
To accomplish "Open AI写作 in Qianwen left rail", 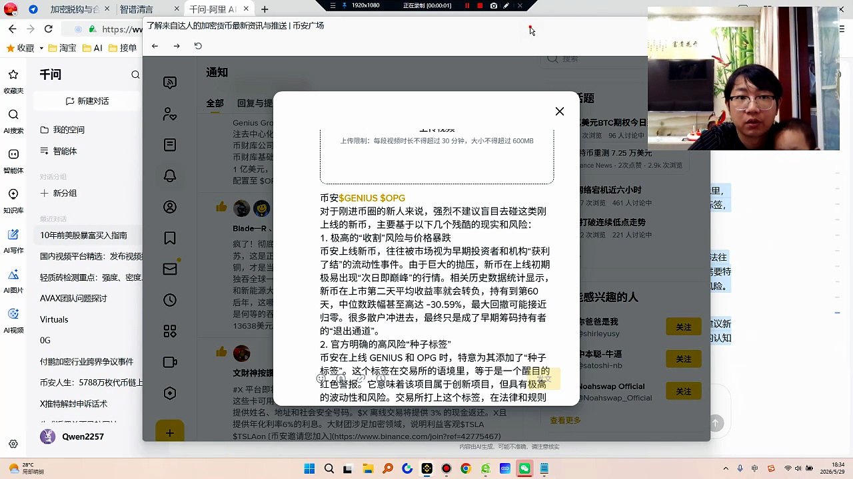I will pyautogui.click(x=13, y=239).
